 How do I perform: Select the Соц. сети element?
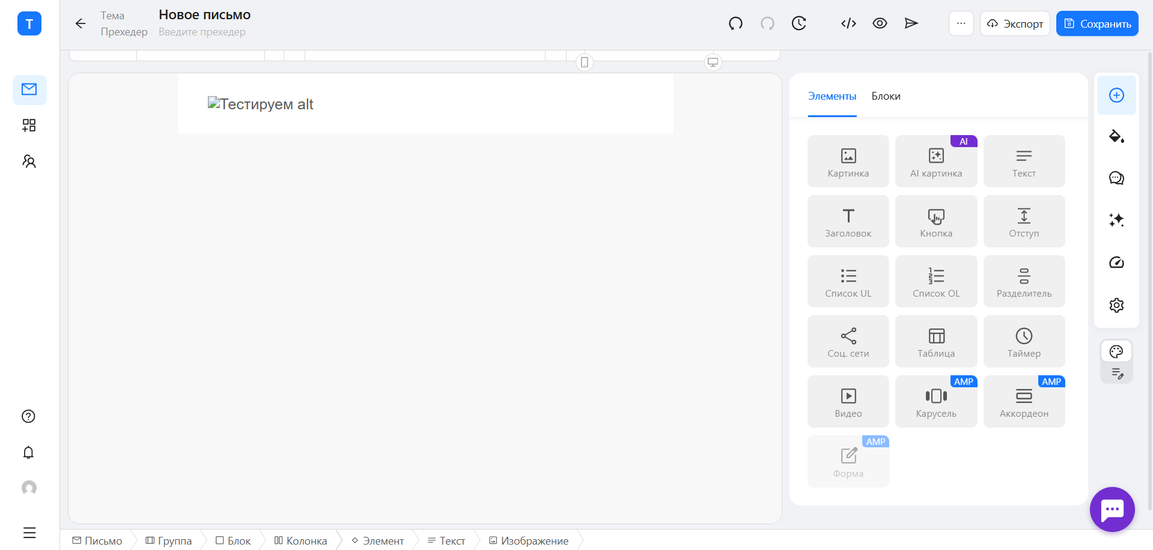[848, 341]
